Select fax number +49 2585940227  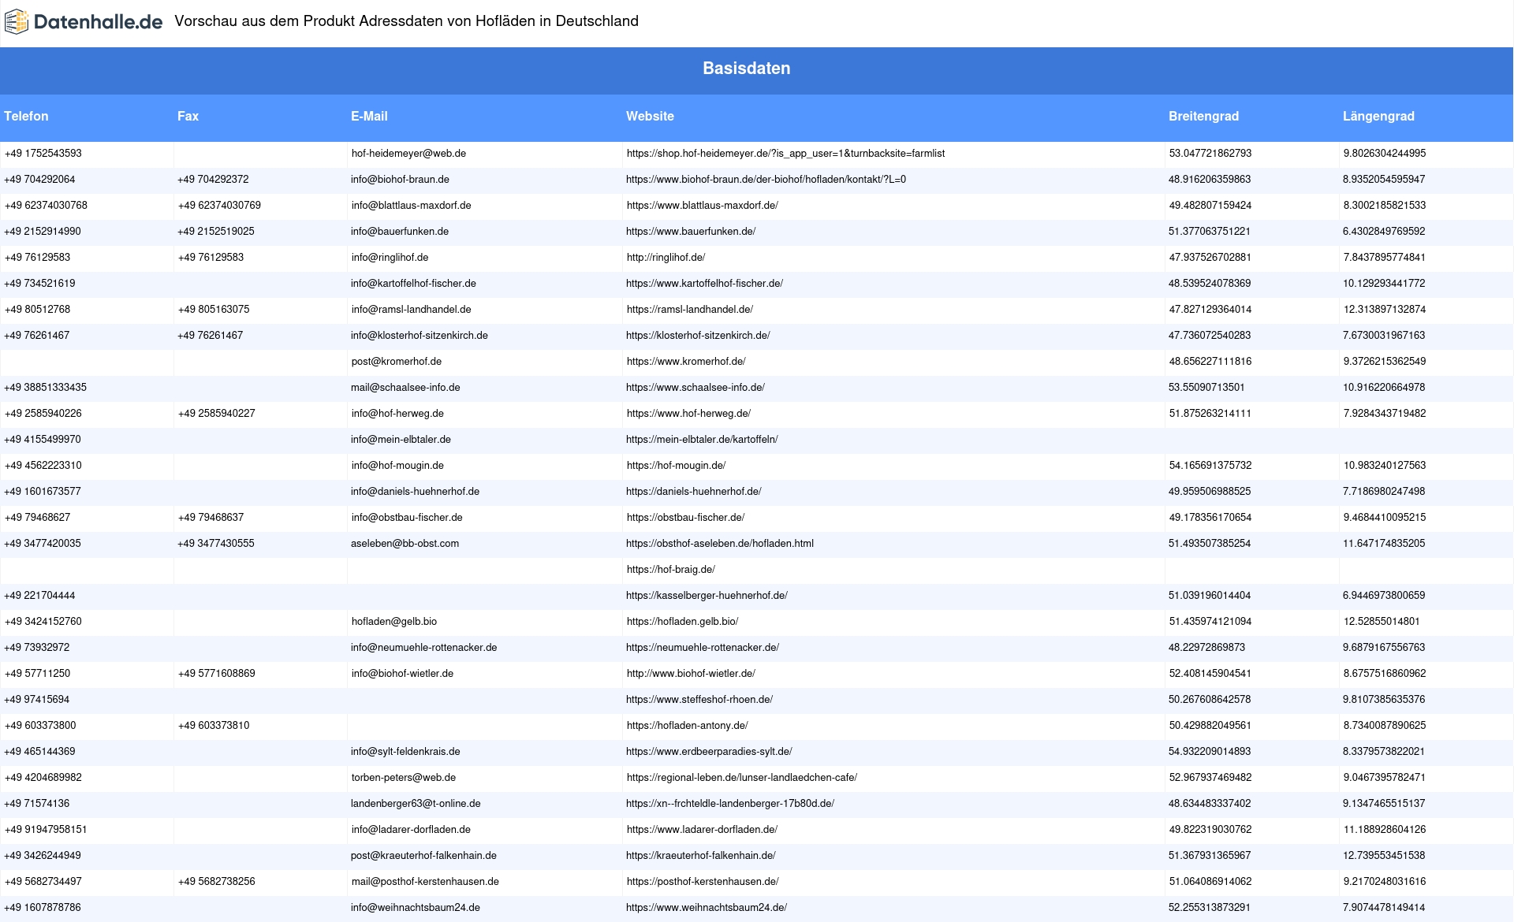[x=216, y=414]
